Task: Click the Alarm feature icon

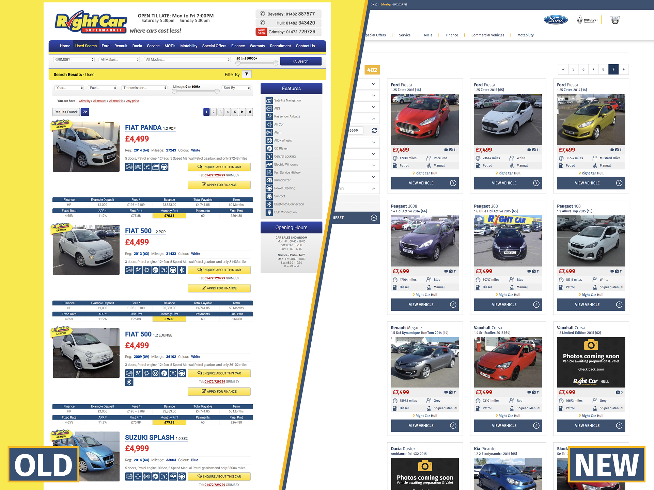Action: 269,132
